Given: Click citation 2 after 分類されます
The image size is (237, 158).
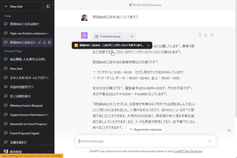Looking at the screenshot, I should point(179,51).
